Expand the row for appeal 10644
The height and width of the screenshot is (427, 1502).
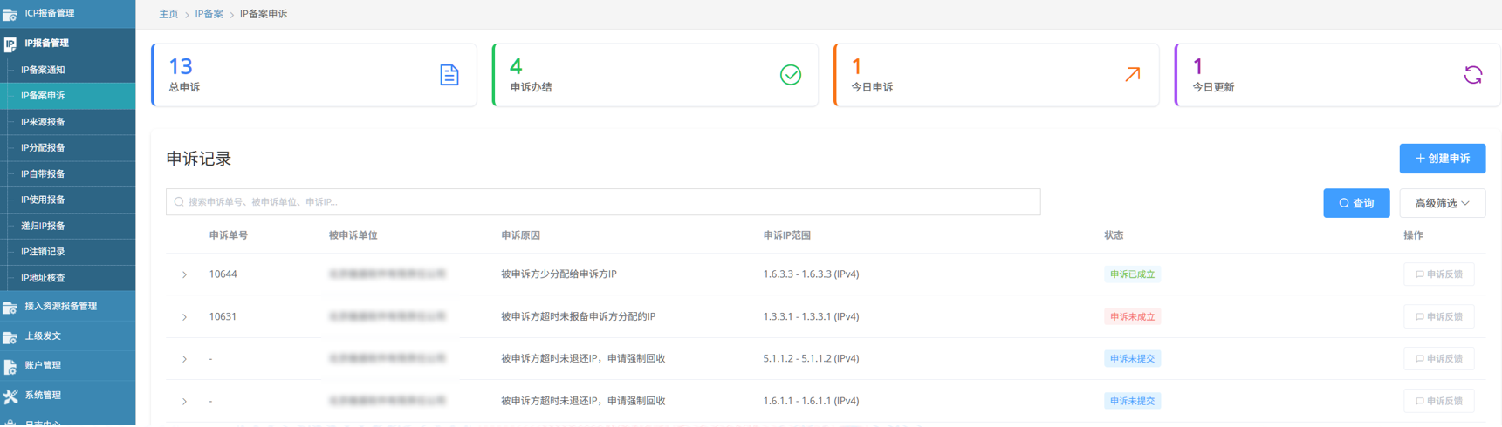click(184, 274)
